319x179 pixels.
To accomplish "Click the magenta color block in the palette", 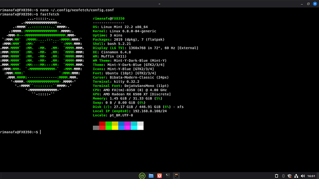I will pyautogui.click(x=128, y=126).
